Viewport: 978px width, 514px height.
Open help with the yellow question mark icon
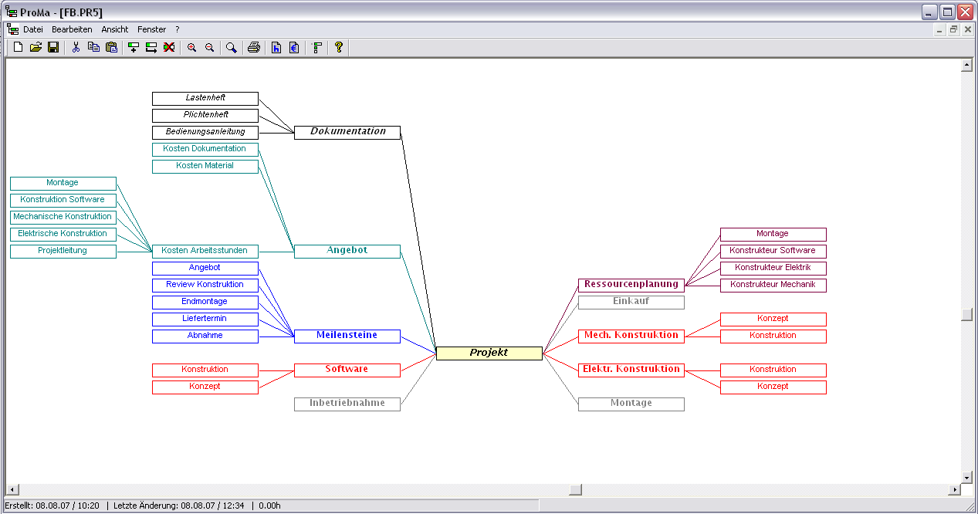(x=338, y=48)
